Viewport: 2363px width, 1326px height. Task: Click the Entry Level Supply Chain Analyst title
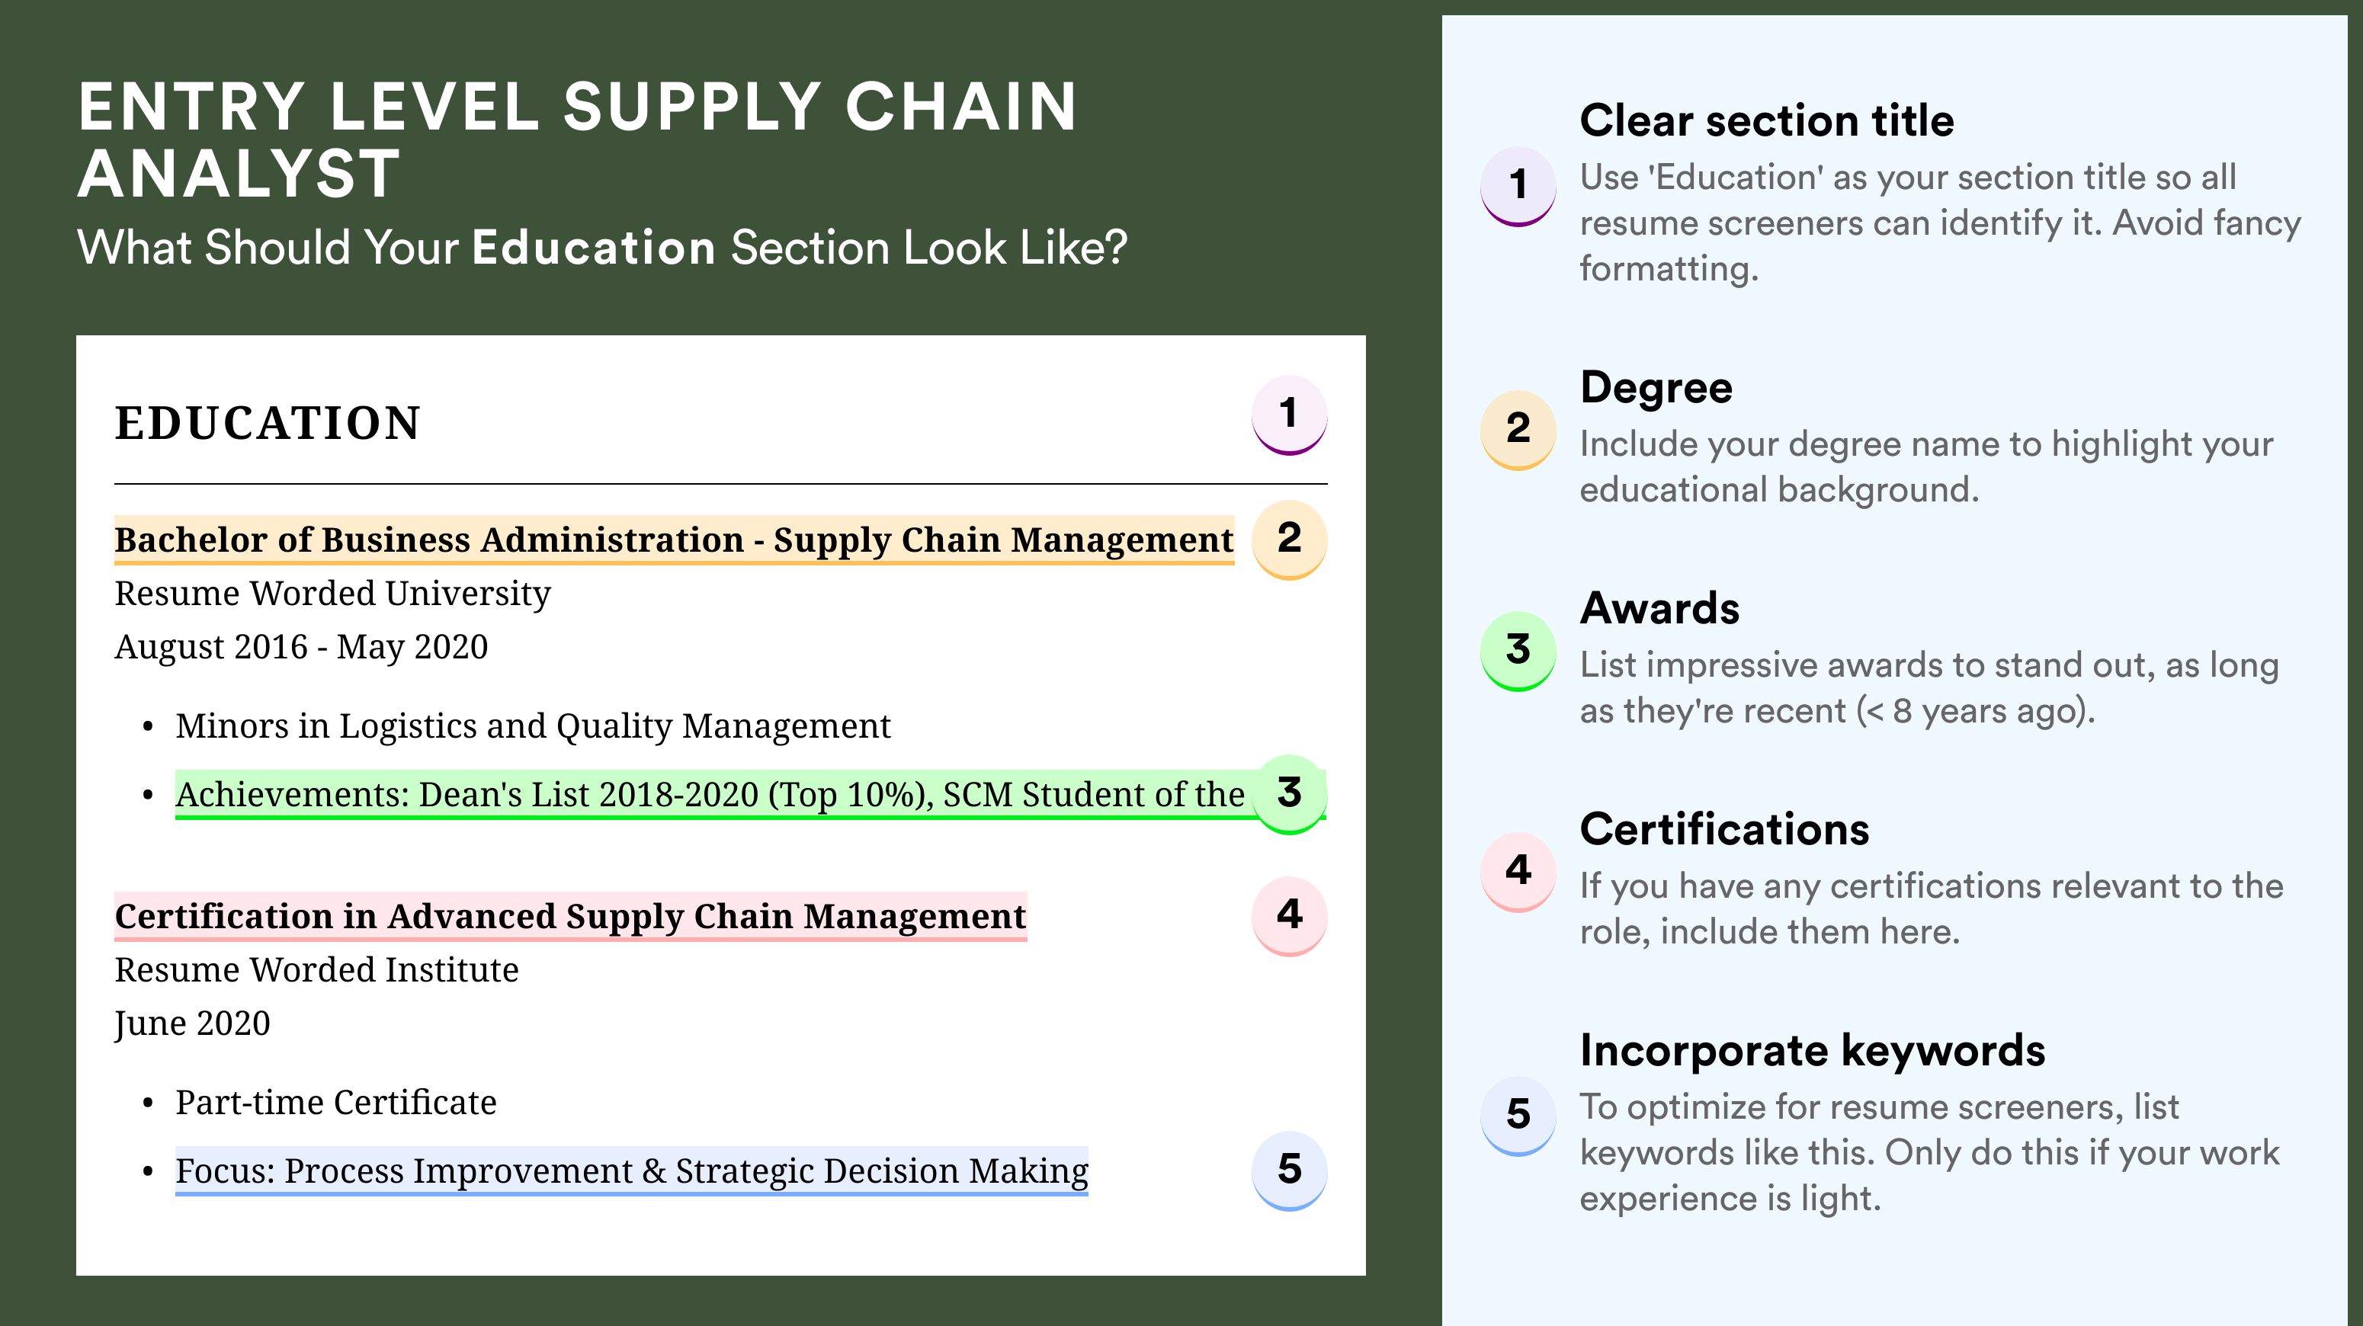click(578, 139)
